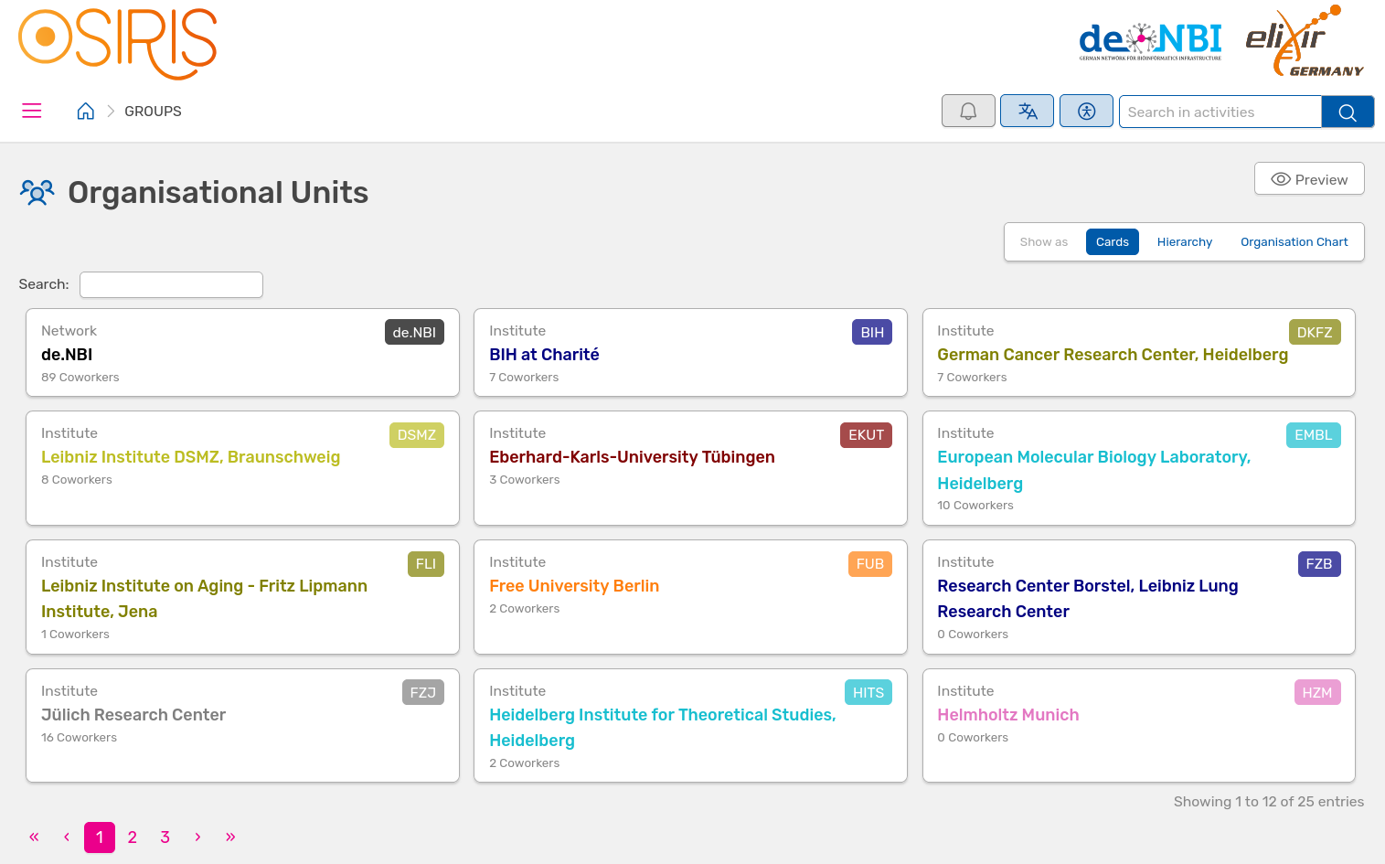Click the OSIRIS logo
Image resolution: width=1385 pixels, height=864 pixels.
pos(118,43)
